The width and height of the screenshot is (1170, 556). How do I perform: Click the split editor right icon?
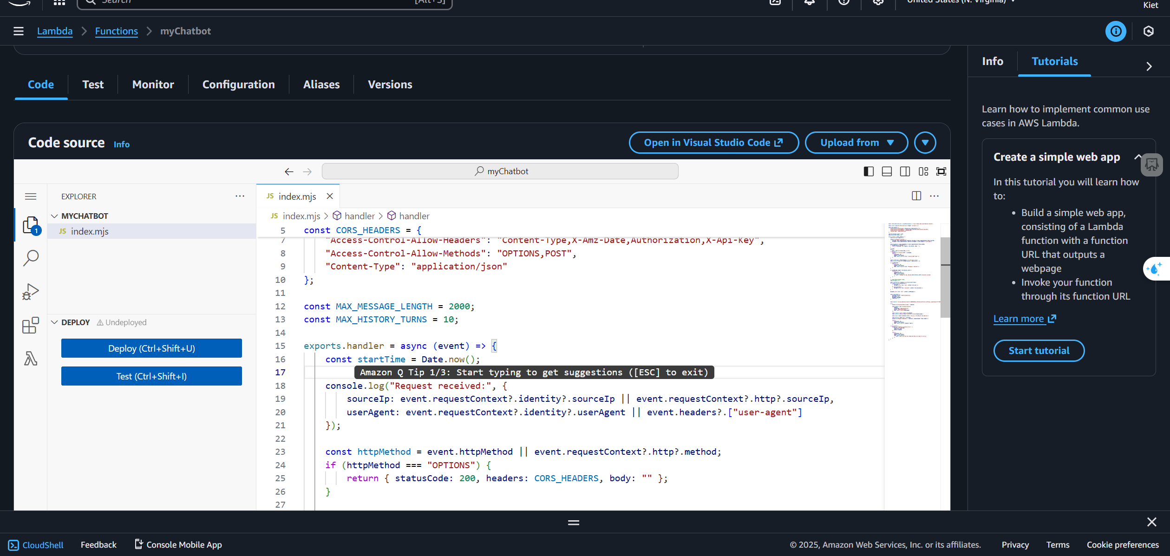916,196
